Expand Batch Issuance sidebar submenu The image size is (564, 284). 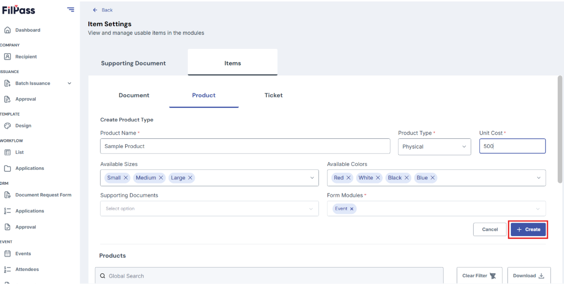click(x=70, y=83)
